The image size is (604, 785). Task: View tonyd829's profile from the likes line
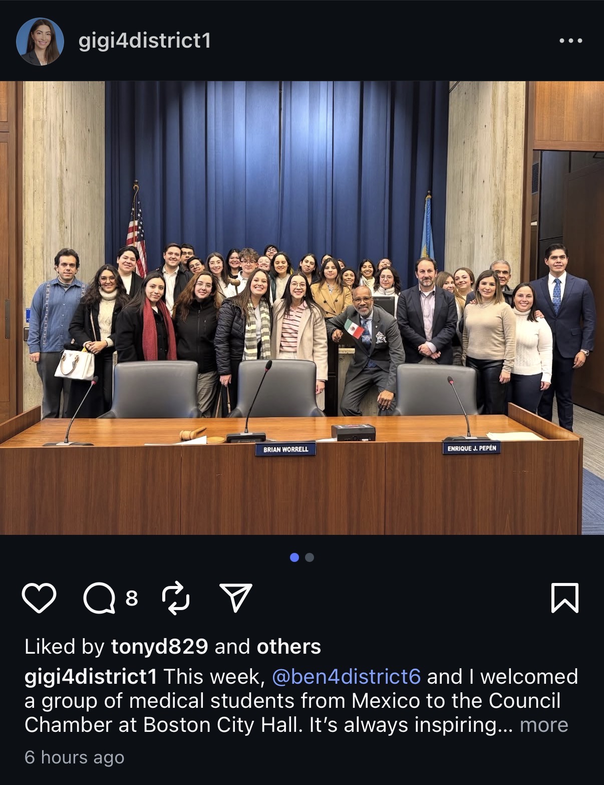159,647
